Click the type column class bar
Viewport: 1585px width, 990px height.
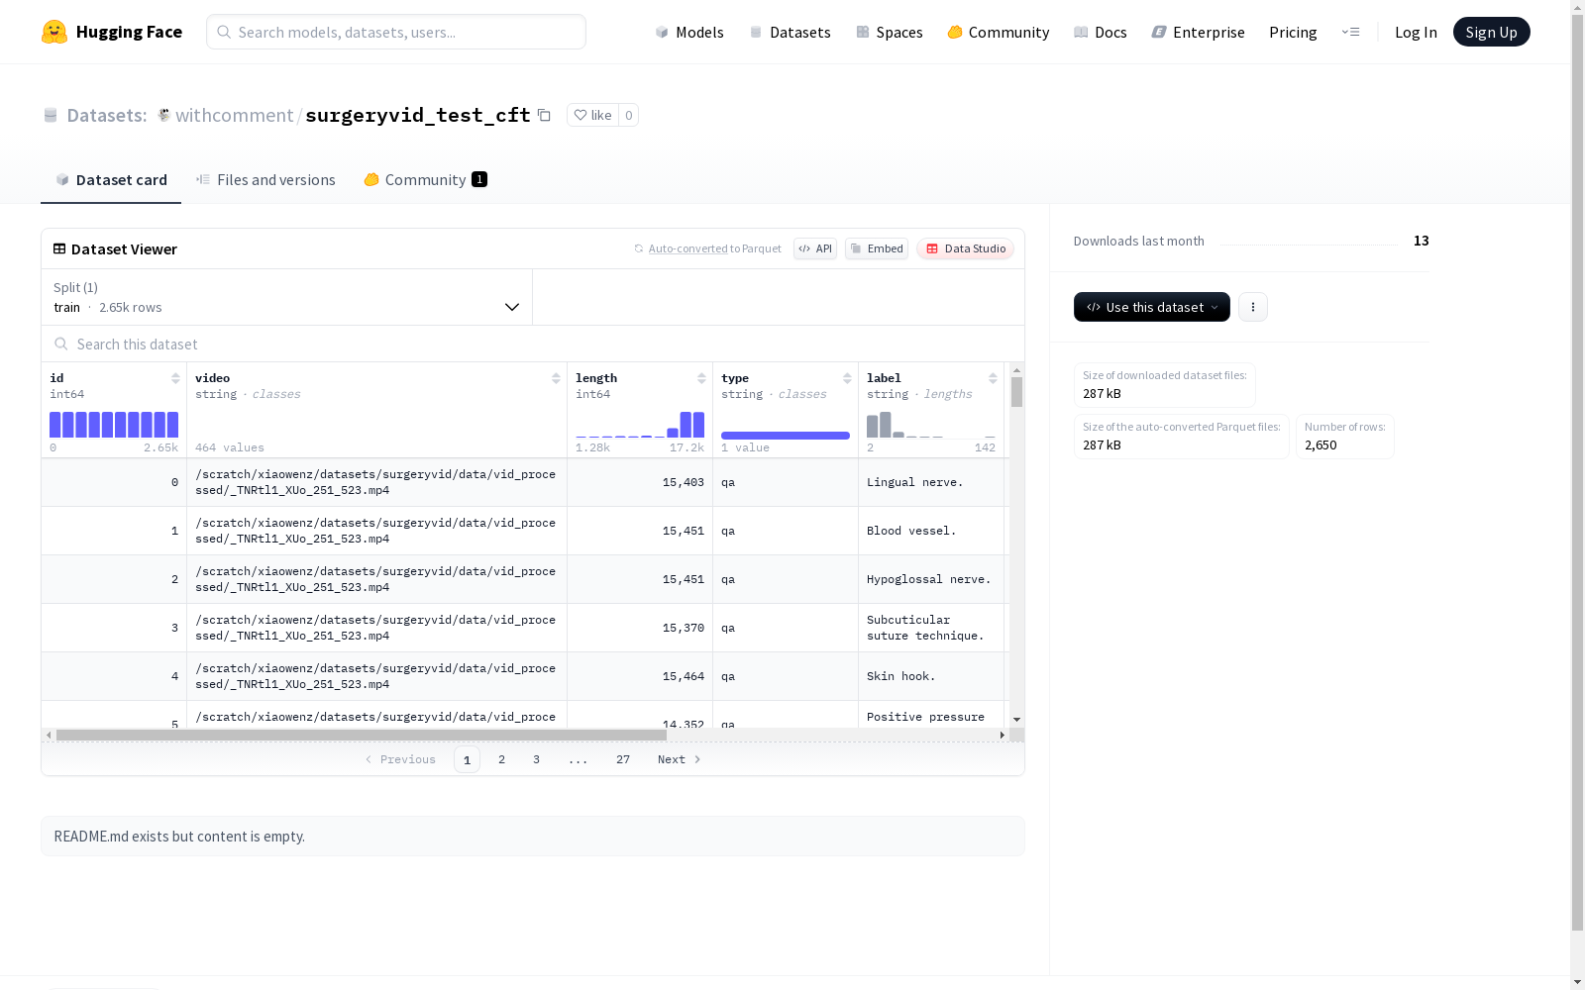coord(786,435)
